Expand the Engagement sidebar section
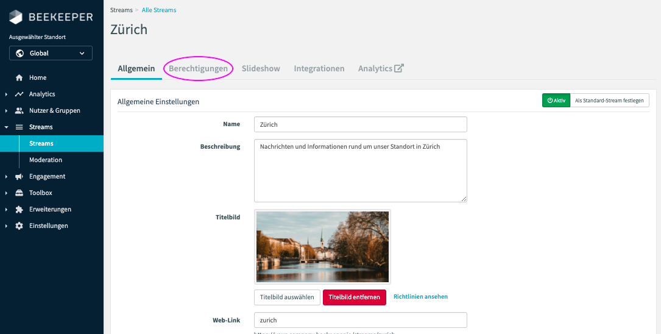 tap(6, 177)
